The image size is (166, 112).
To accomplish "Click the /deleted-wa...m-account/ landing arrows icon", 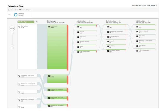I will tap(19, 84).
